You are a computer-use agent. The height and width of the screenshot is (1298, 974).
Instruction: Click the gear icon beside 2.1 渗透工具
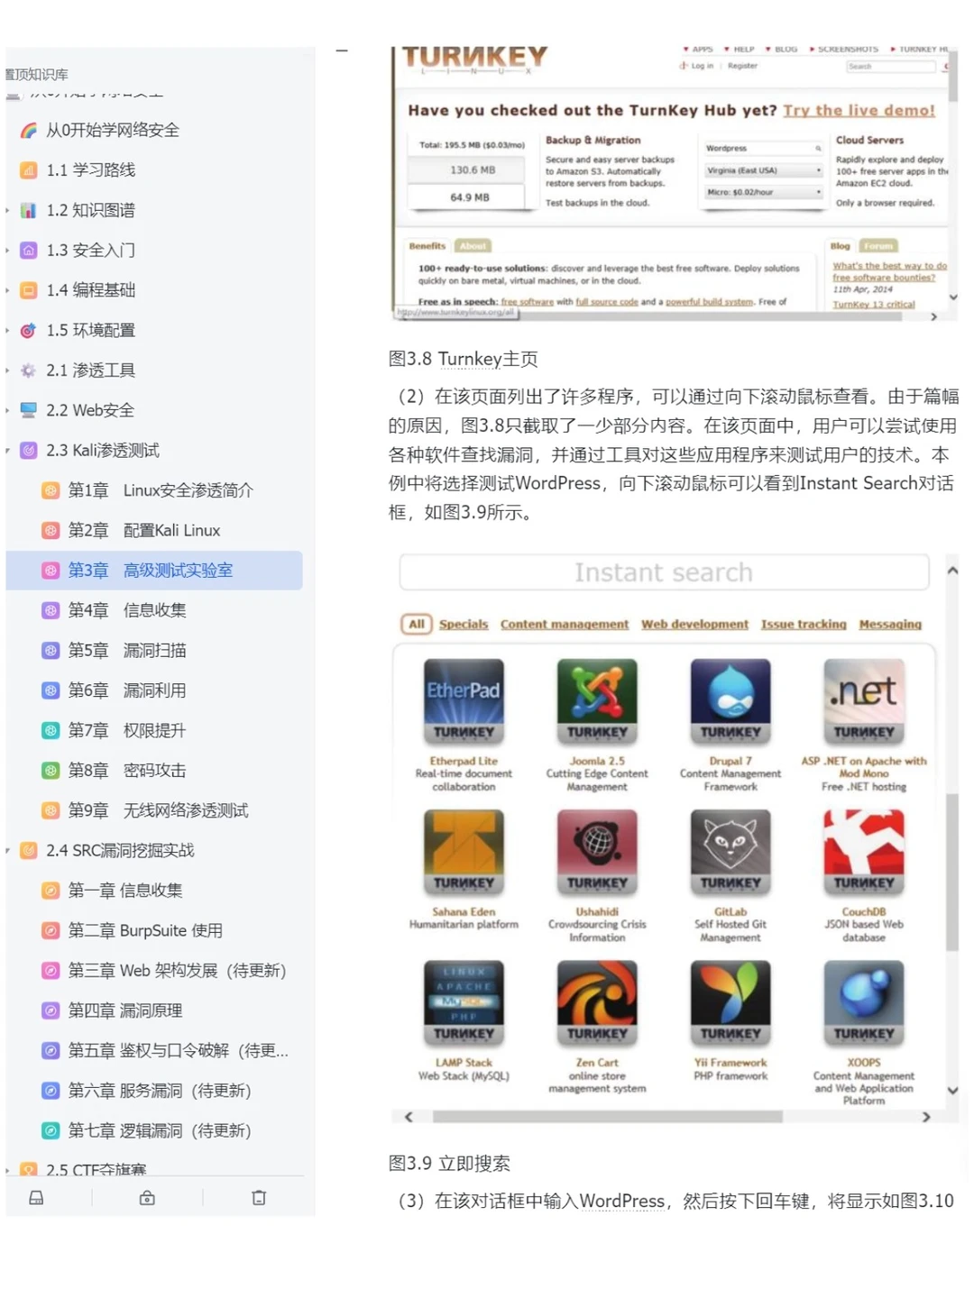tap(27, 370)
